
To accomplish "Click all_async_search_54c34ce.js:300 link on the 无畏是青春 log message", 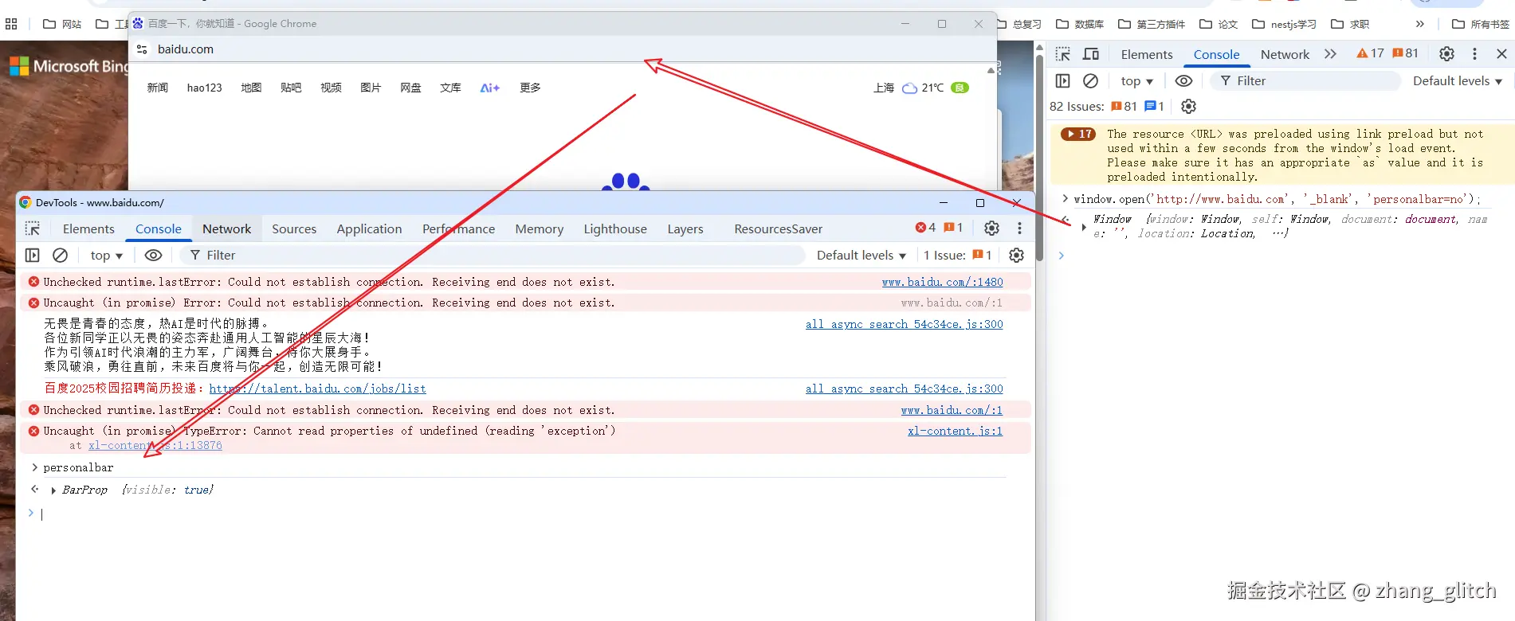I will pos(904,324).
